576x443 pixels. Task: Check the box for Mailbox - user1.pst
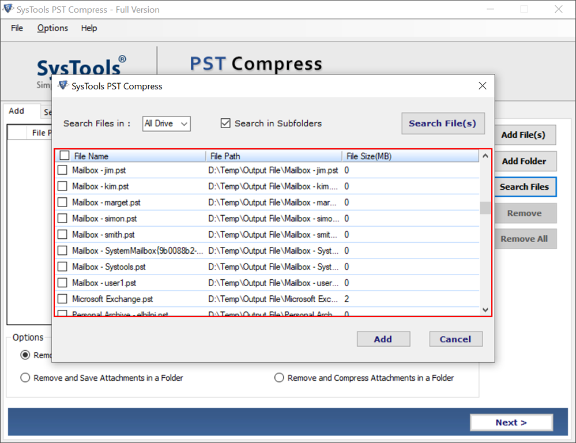pos(62,283)
